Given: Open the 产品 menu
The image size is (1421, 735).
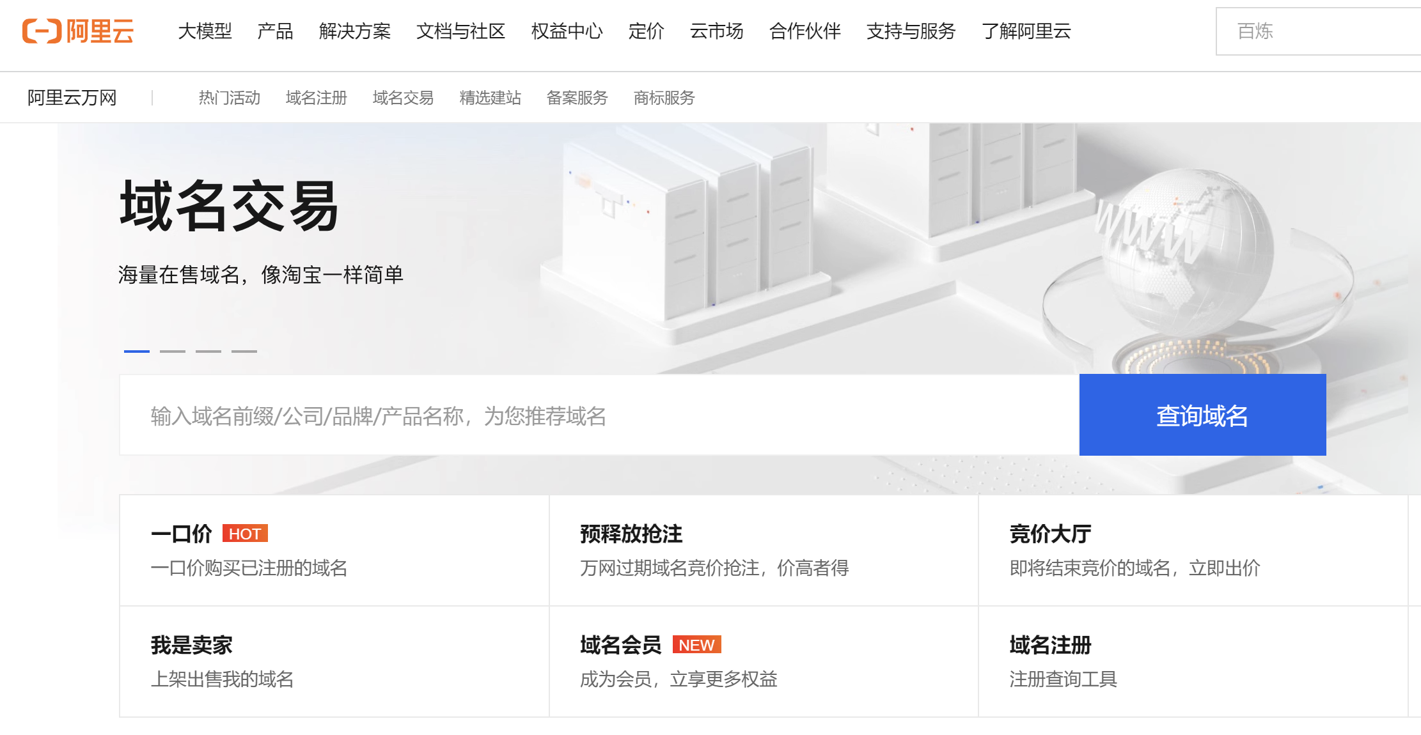Looking at the screenshot, I should 275,31.
